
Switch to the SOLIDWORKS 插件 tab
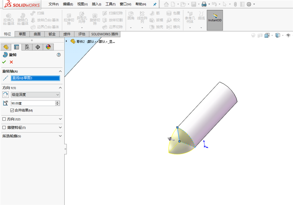pyautogui.click(x=105, y=34)
